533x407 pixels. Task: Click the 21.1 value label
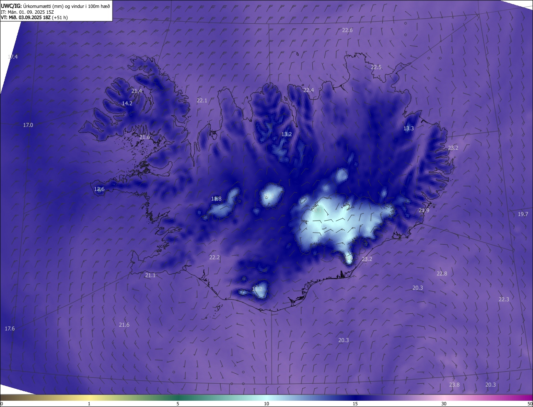(150, 275)
